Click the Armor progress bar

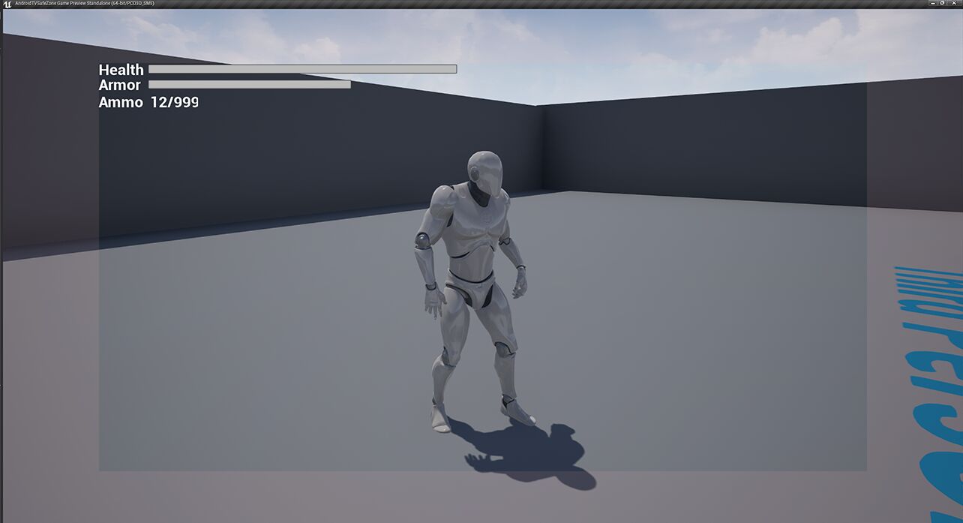[250, 85]
